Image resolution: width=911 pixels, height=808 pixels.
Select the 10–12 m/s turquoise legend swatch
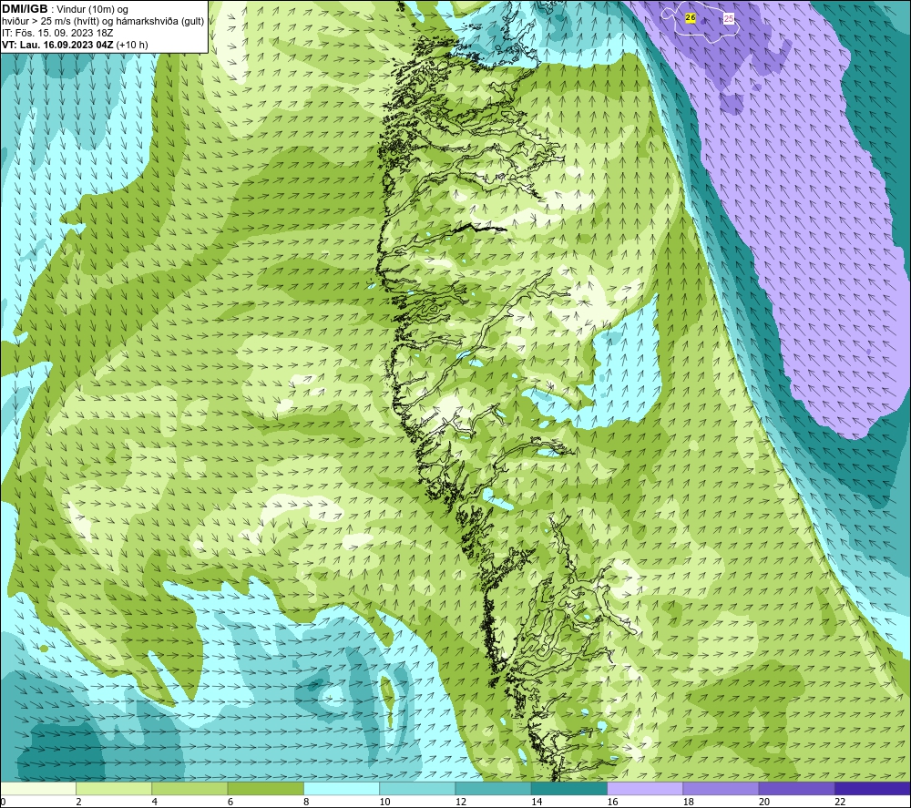click(x=417, y=788)
